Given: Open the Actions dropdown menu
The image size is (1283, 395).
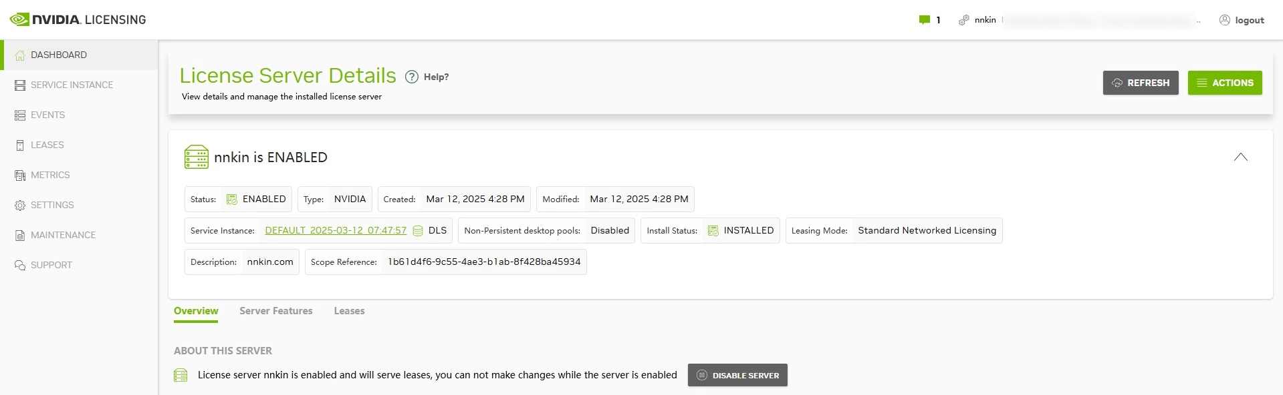Looking at the screenshot, I should [x=1224, y=83].
